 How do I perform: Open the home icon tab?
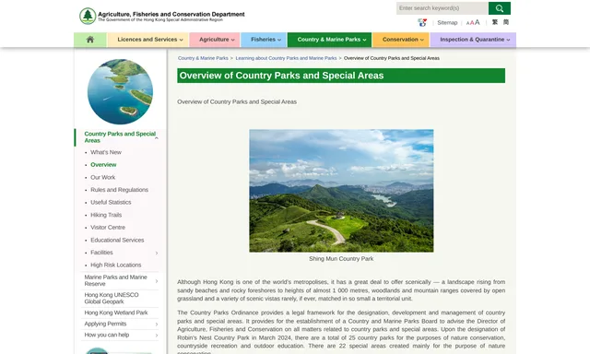point(90,40)
